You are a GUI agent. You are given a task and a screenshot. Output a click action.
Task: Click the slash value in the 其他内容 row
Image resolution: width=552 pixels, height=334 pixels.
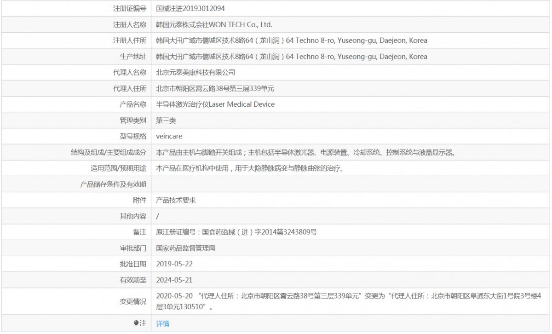coord(158,216)
